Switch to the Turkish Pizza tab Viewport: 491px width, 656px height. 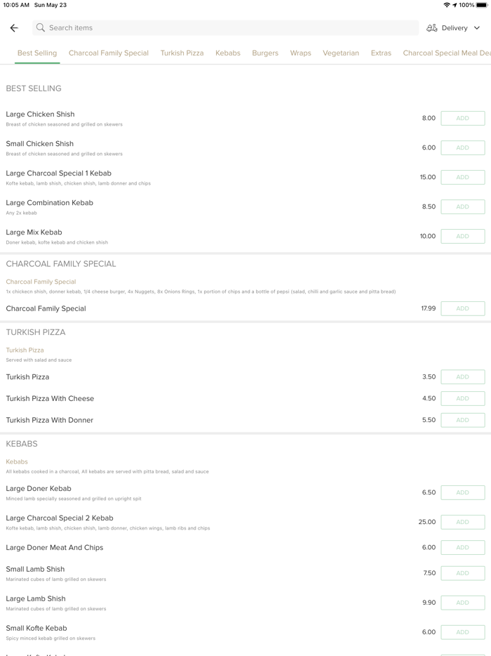(182, 53)
